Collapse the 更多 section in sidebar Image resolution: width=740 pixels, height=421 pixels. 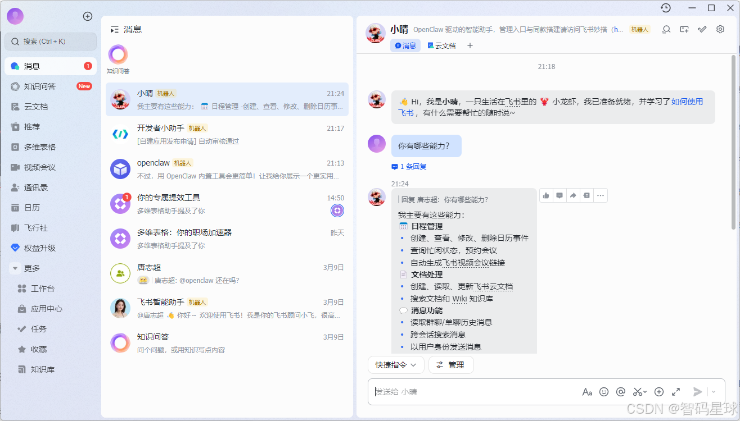pyautogui.click(x=15, y=268)
